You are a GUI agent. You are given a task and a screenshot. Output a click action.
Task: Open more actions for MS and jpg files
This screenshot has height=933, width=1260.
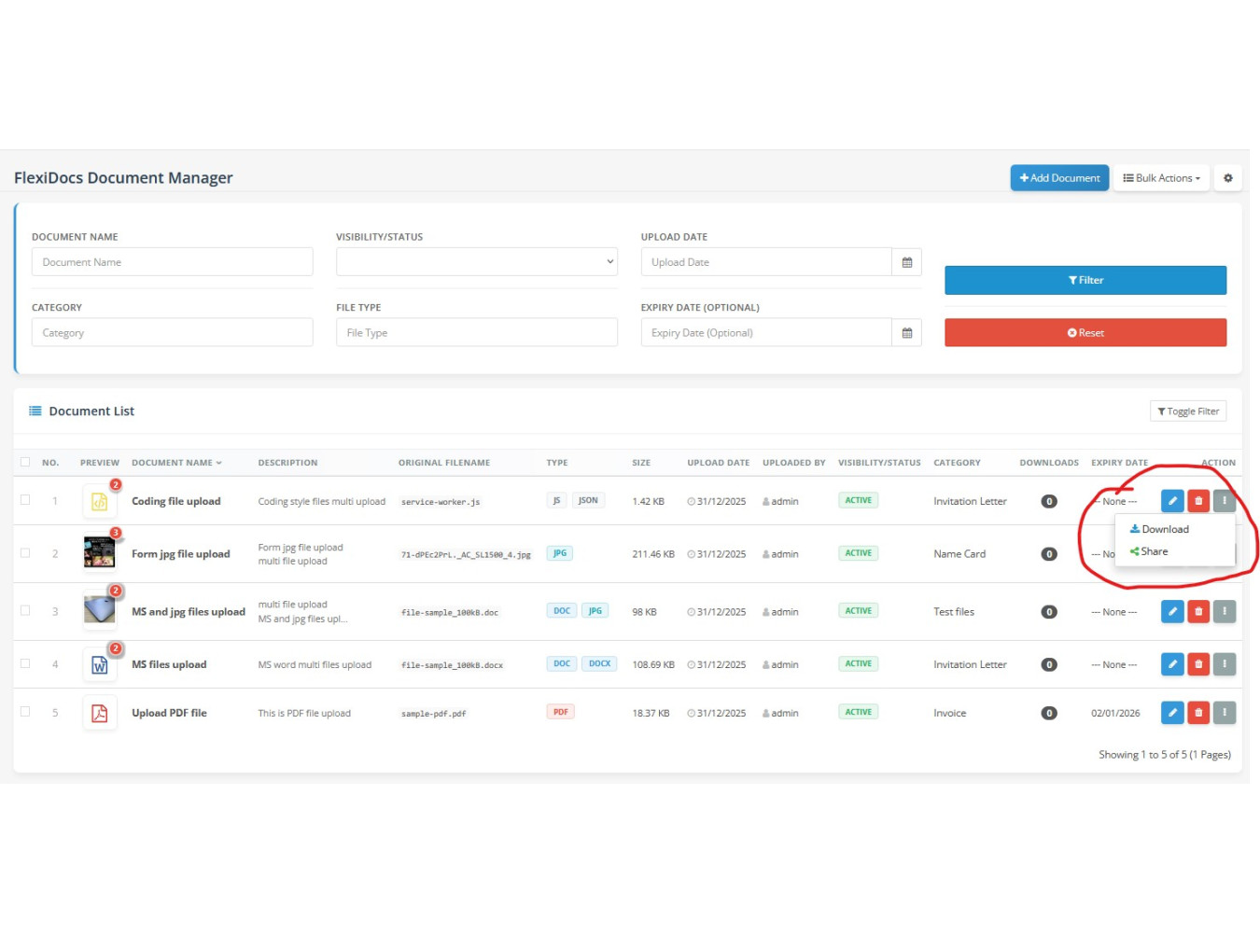pos(1225,612)
